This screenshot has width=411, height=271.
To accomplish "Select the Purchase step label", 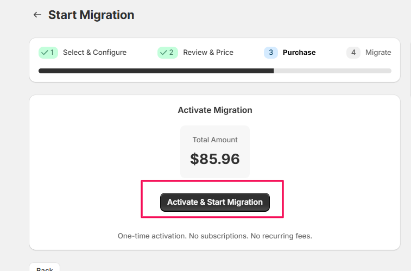I will [x=299, y=53].
